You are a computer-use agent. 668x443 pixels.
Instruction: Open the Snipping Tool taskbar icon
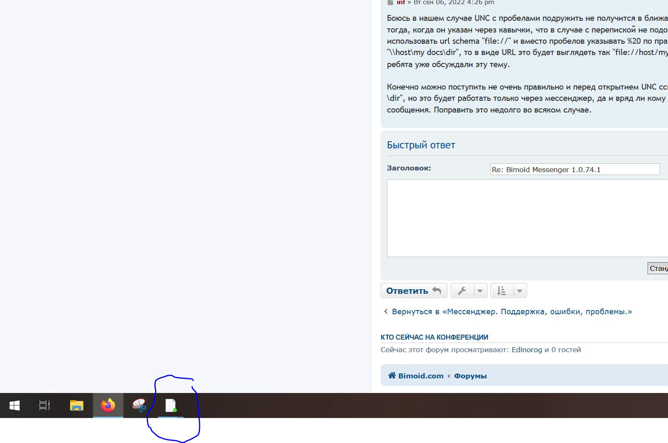139,405
